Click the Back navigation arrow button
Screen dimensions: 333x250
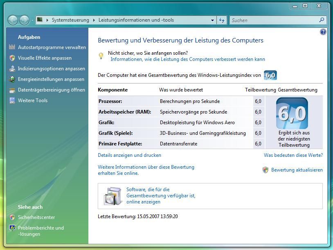point(13,20)
